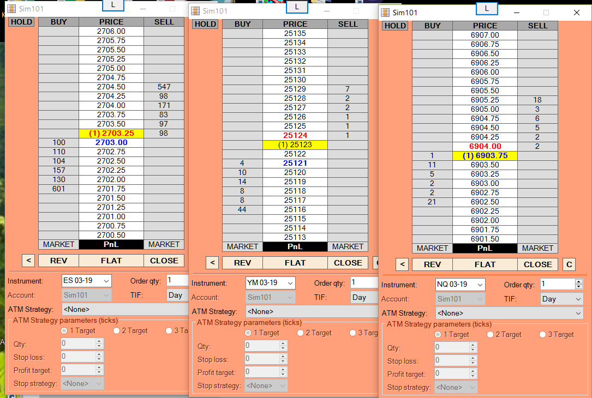
Task: Click Order qty field in ES window
Action: coord(177,280)
